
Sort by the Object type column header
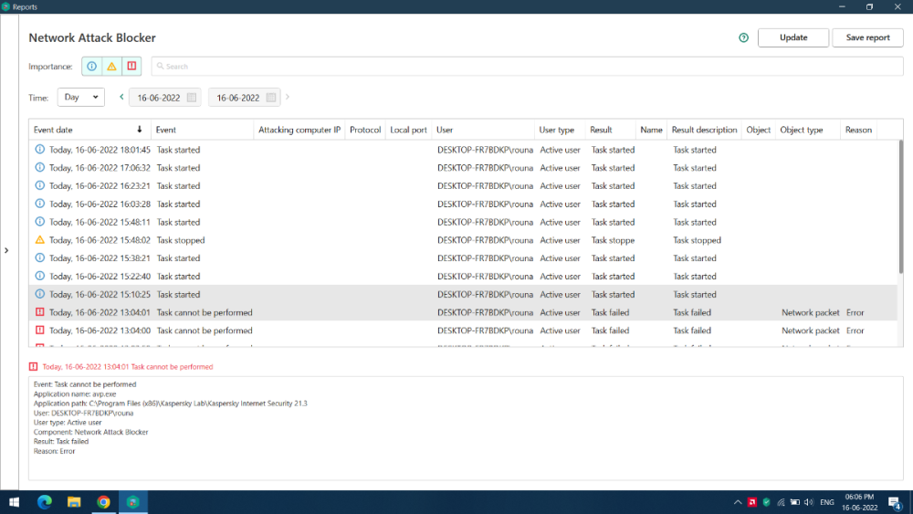click(x=808, y=130)
